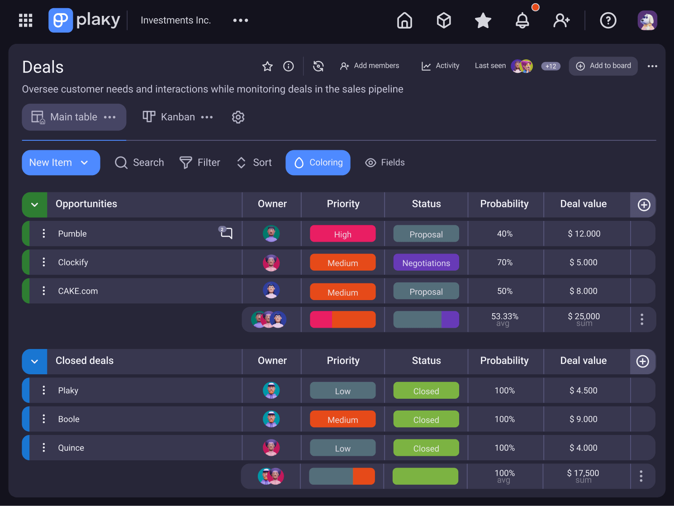Click the Activity chart icon
Screen dimensions: 674x506
[x=426, y=66]
